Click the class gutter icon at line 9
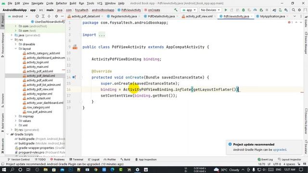Screen dimensions: 308x173 [75, 47]
